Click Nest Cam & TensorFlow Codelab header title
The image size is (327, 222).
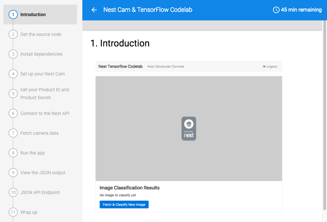point(148,10)
